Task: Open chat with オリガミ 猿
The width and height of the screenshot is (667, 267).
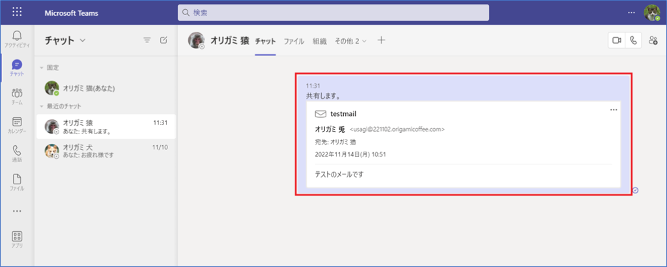Action: point(106,127)
